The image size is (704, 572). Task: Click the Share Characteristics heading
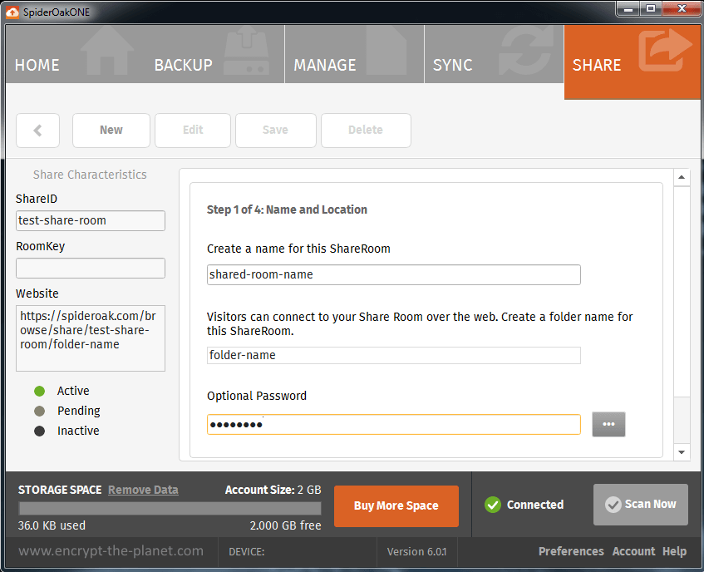(90, 175)
